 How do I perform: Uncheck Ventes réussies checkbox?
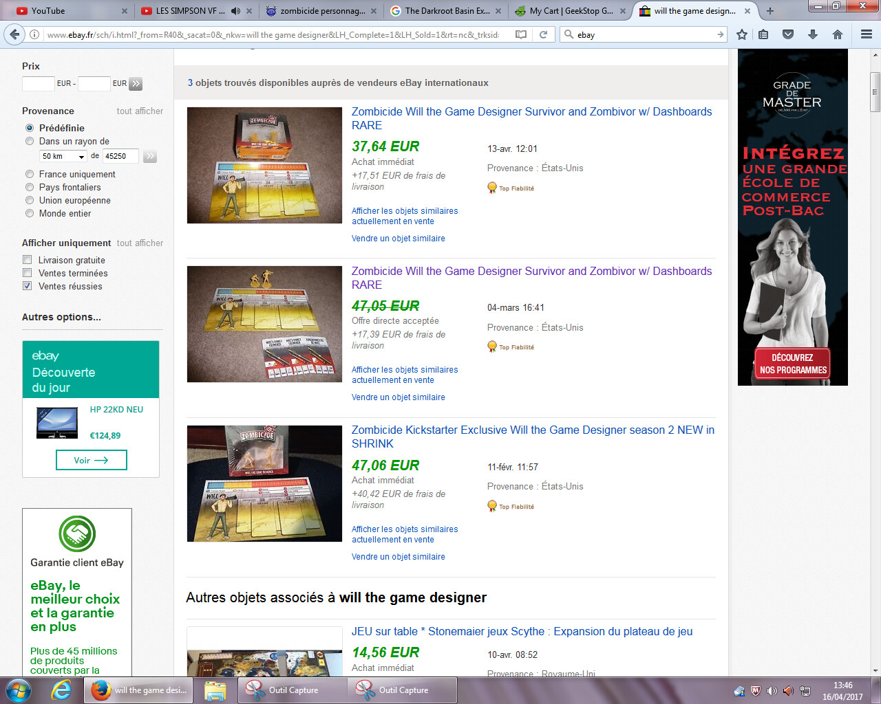28,286
